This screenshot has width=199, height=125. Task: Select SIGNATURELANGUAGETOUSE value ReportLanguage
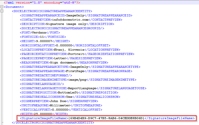click(82, 88)
